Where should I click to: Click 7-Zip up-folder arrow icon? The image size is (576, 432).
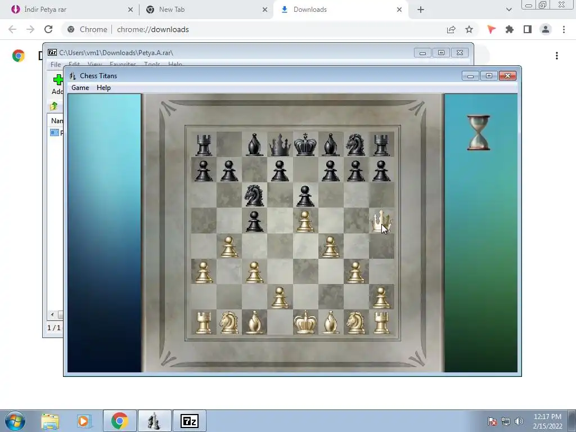(x=54, y=106)
